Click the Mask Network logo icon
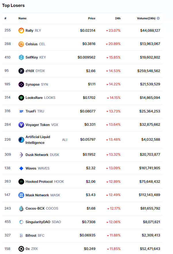This screenshot has height=254, width=173. (x=21, y=195)
